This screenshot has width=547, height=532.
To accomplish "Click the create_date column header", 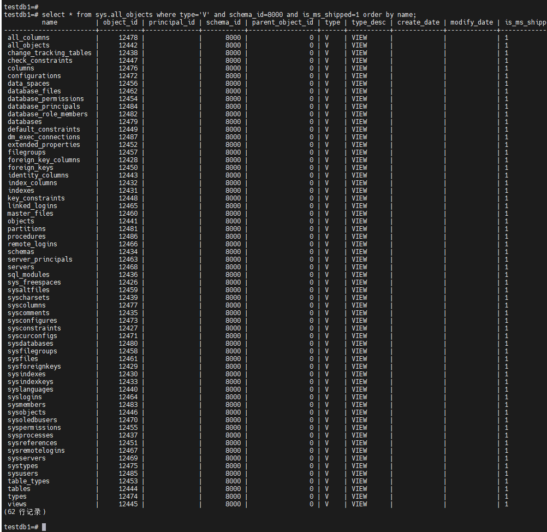I will tap(418, 22).
